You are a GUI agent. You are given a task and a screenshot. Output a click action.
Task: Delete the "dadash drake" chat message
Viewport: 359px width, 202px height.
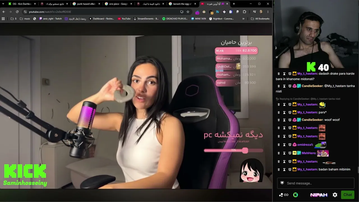[279, 74]
